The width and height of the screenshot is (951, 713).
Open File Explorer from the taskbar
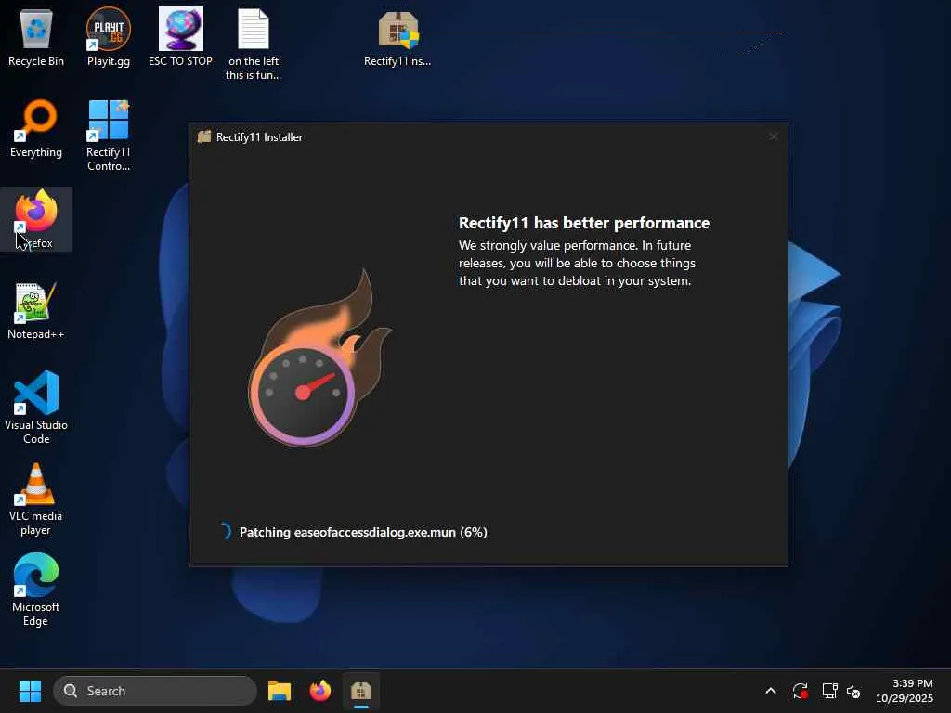280,691
